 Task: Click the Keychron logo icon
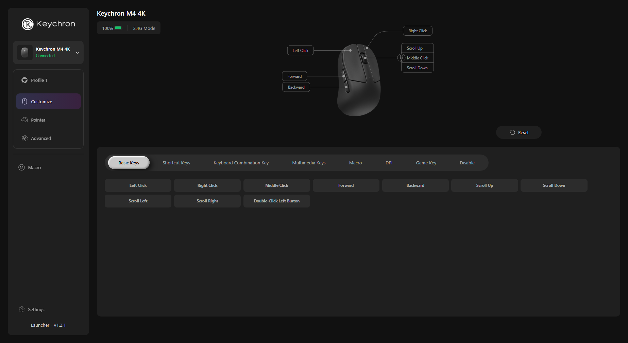tap(28, 24)
